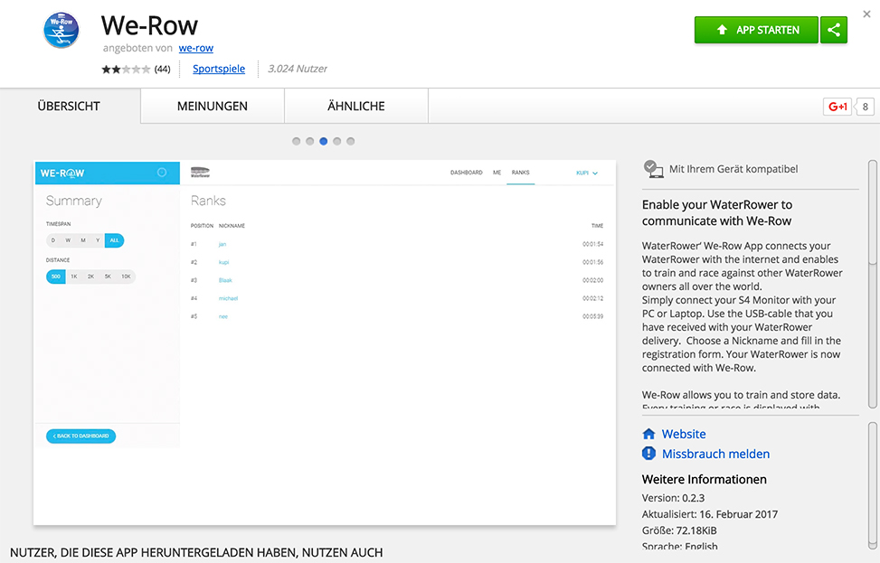
Task: Click the "Mit Ihrem Gerät kompatibel" text
Action: click(733, 169)
